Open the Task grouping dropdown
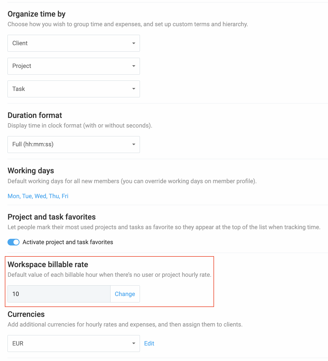 pos(74,89)
